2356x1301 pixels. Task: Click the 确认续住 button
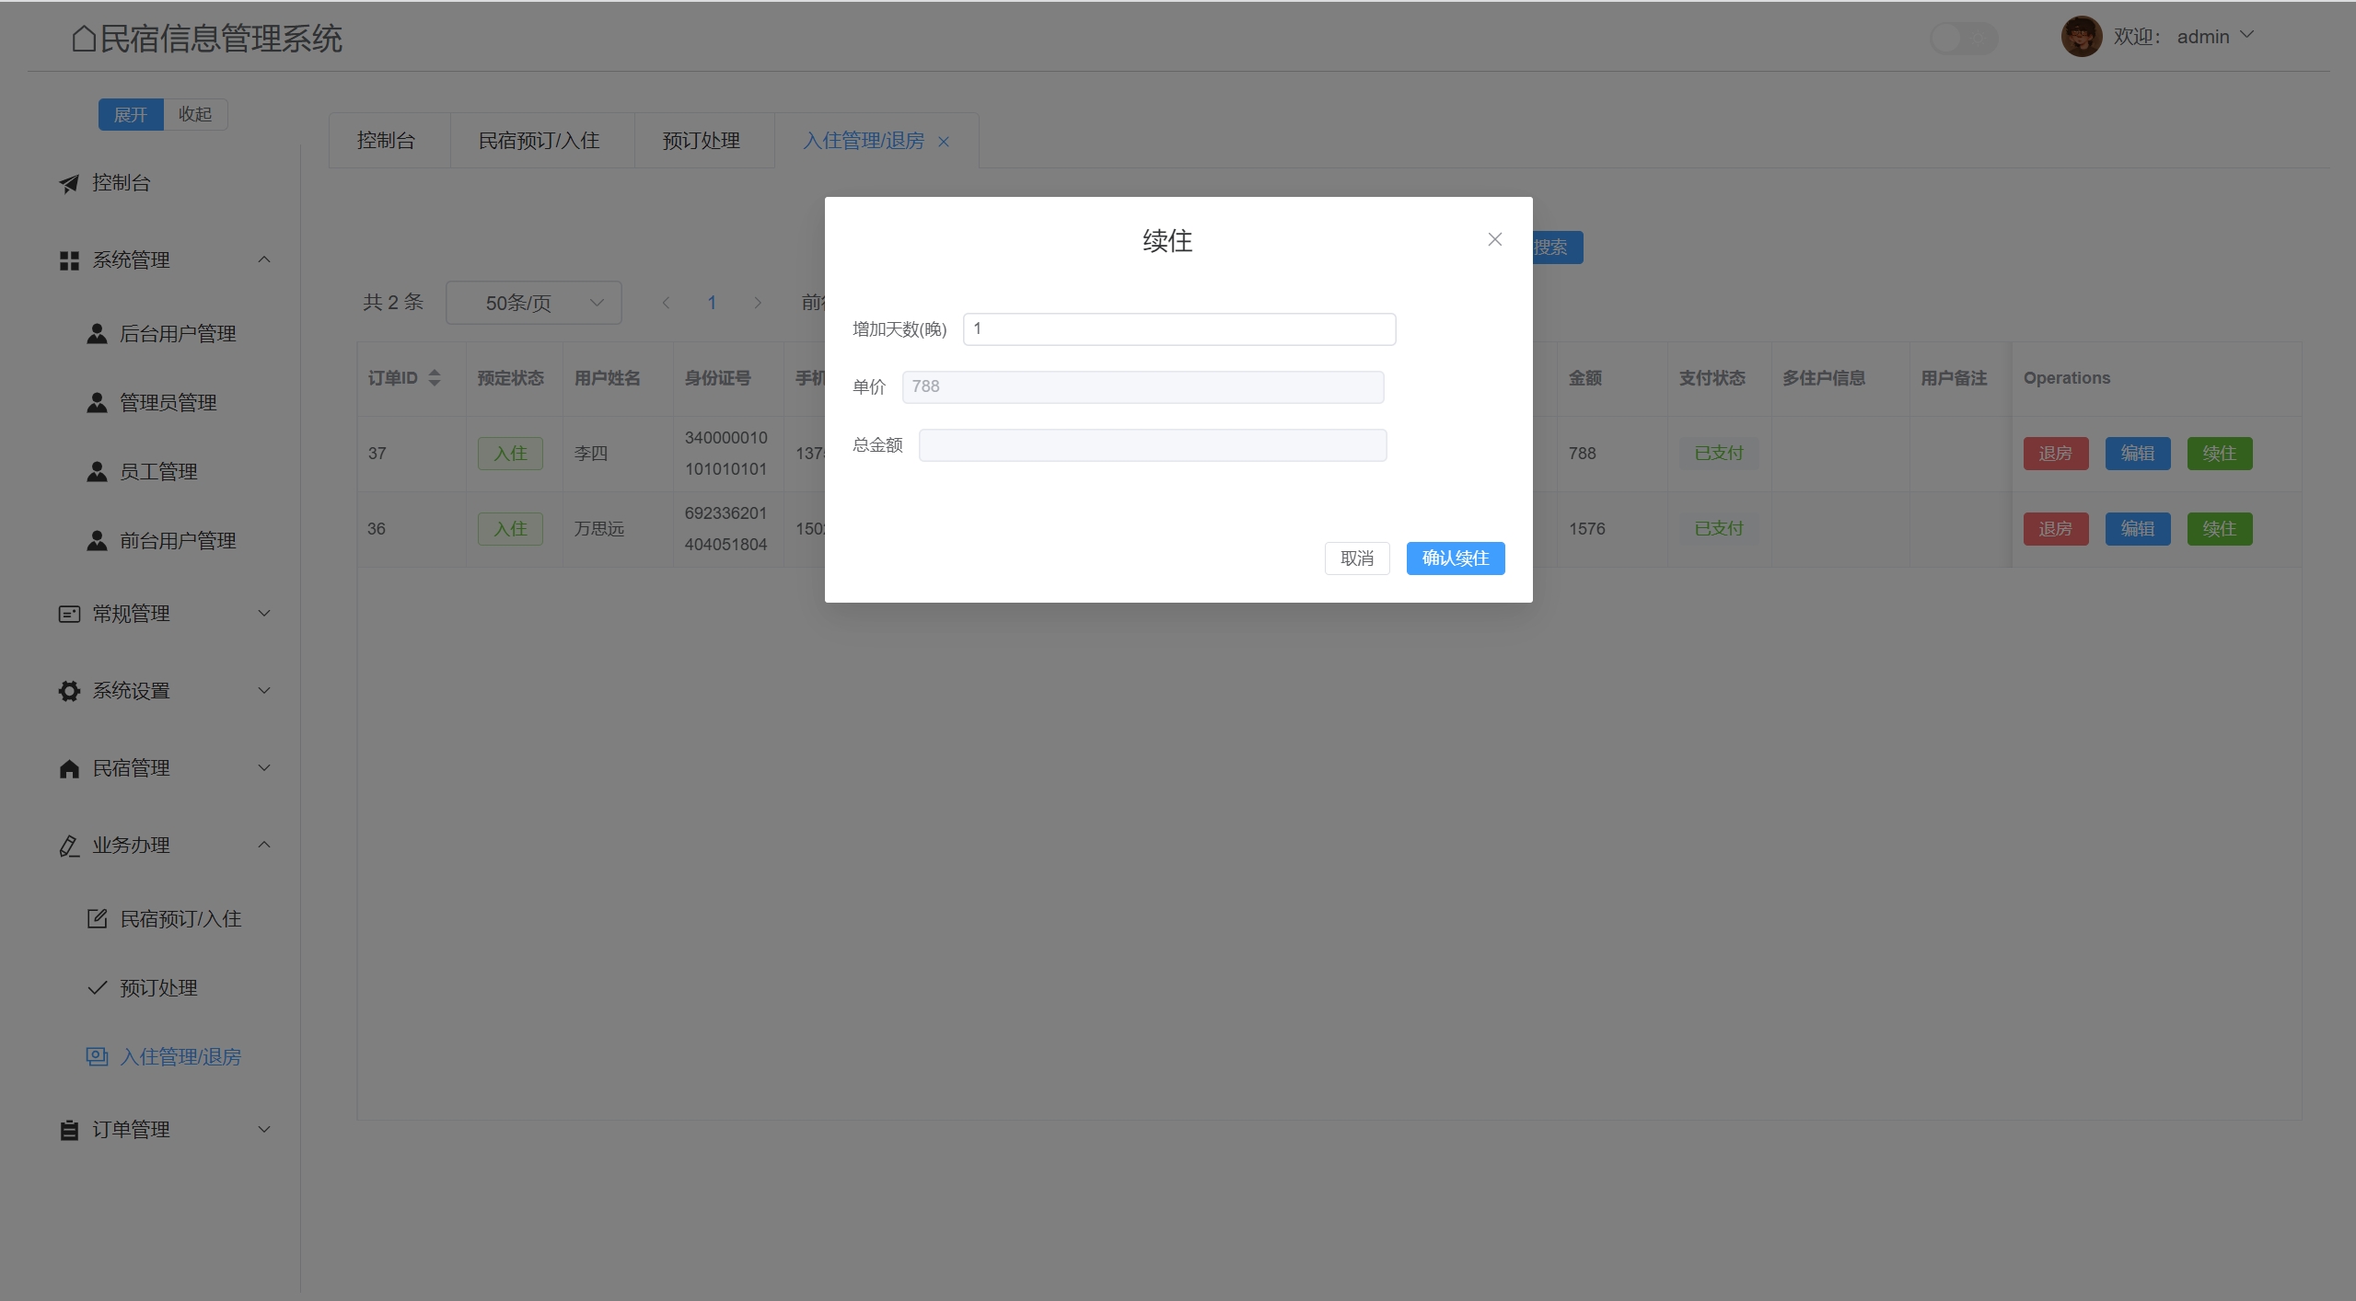point(1455,558)
